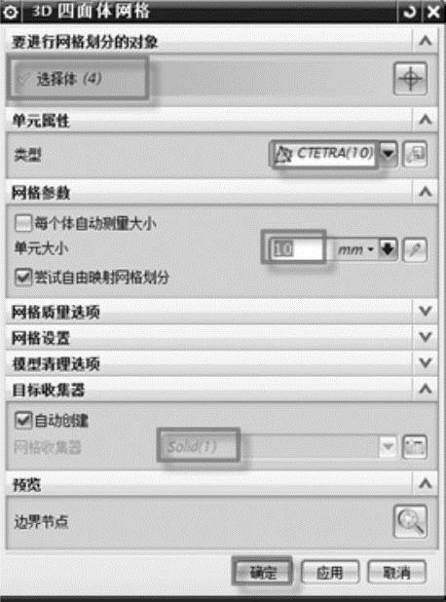446x602 pixels.
Task: Uncheck the 自动创建 checkbox
Action: (x=23, y=420)
